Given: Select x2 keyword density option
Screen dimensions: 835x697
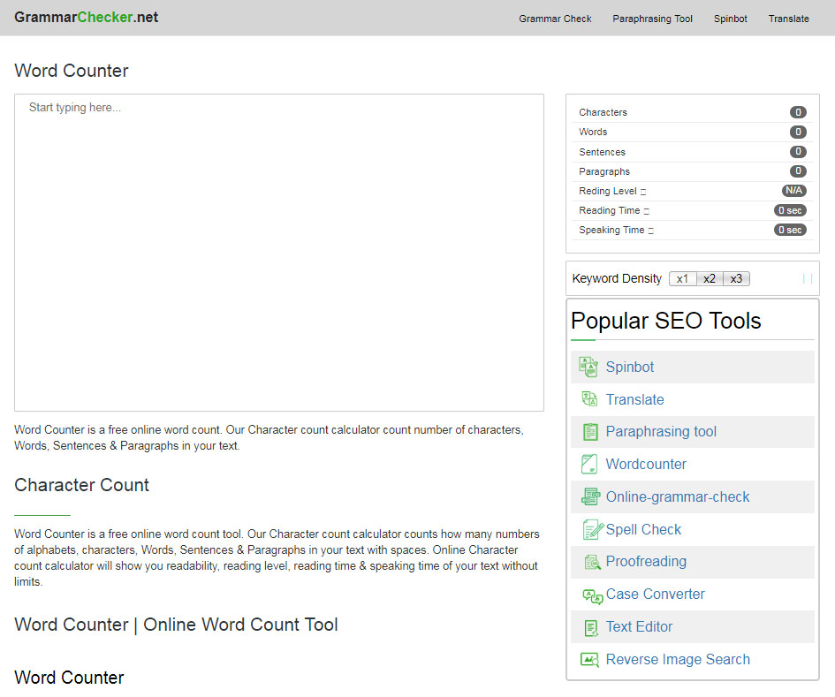Looking at the screenshot, I should tap(710, 279).
